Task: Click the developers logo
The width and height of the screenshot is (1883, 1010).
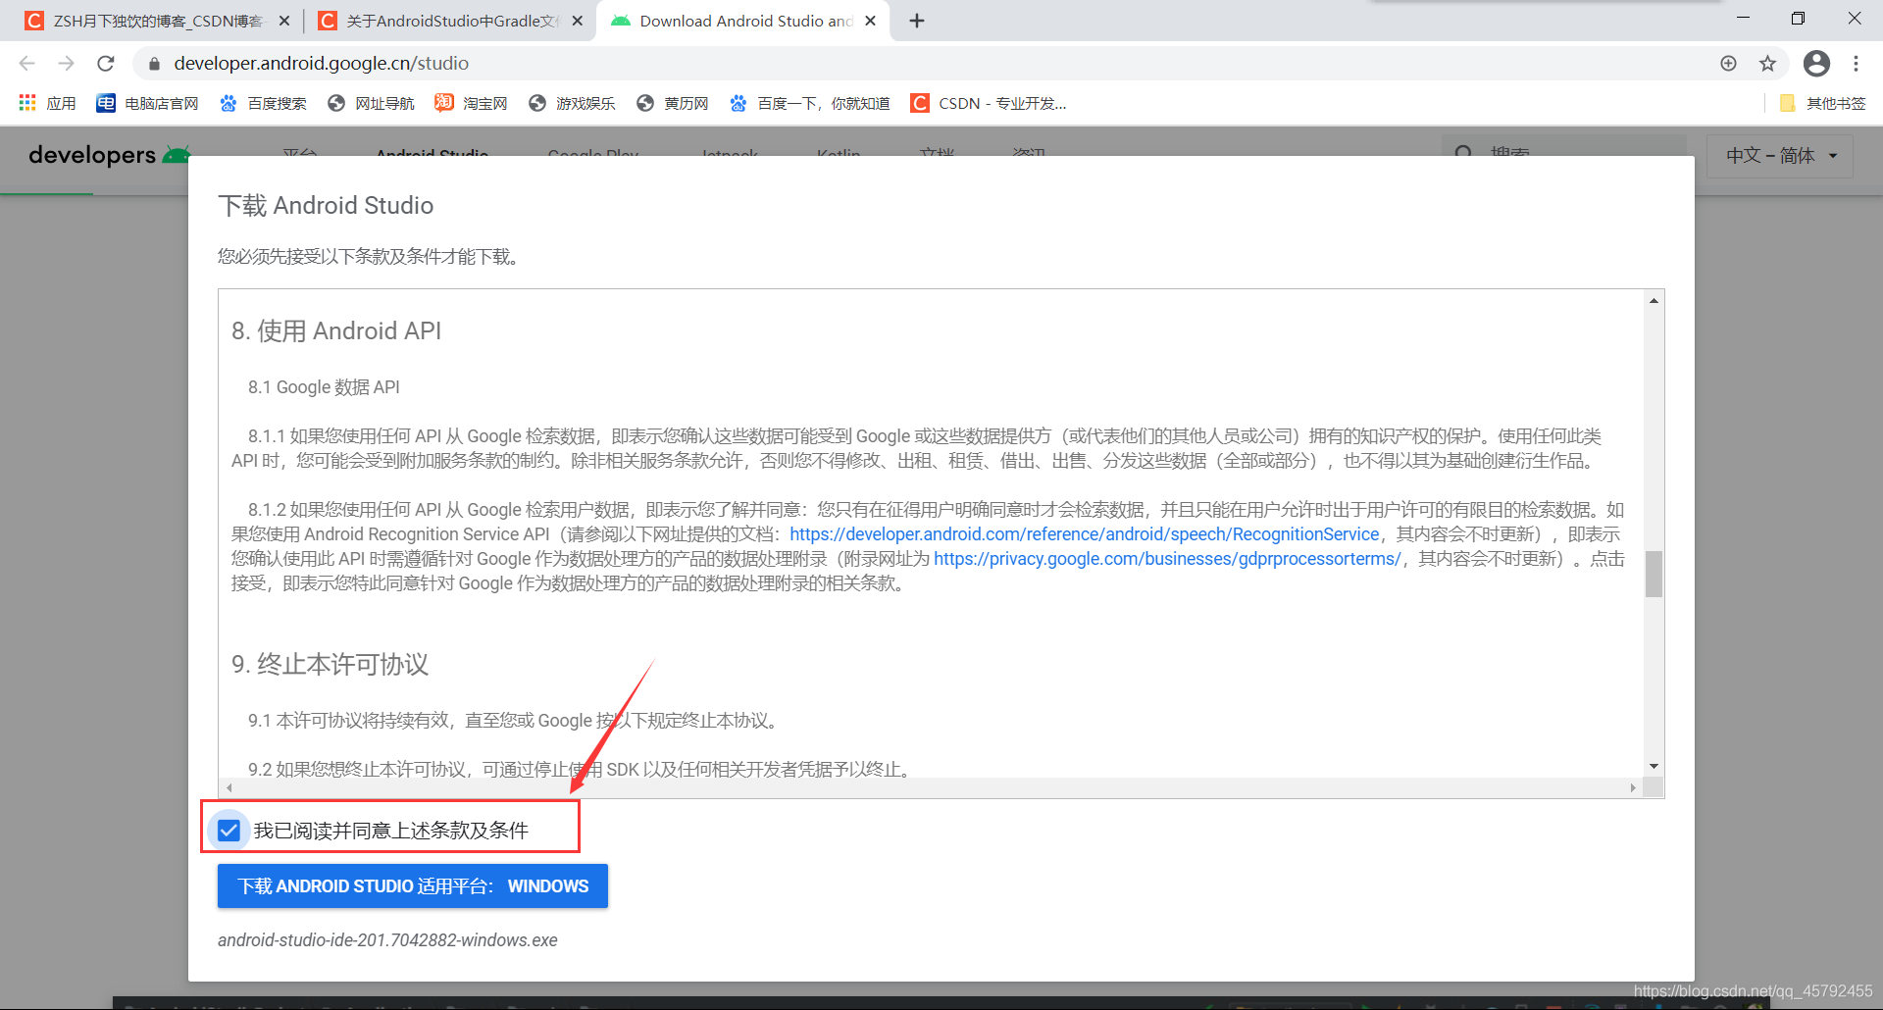Action: [x=108, y=155]
